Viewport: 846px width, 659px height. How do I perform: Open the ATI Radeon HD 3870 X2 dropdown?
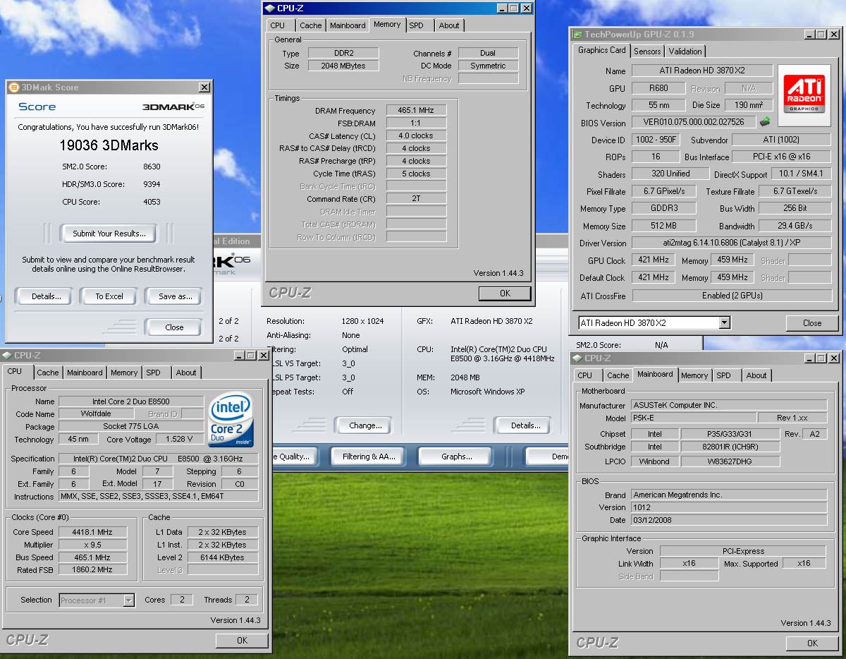tap(724, 323)
